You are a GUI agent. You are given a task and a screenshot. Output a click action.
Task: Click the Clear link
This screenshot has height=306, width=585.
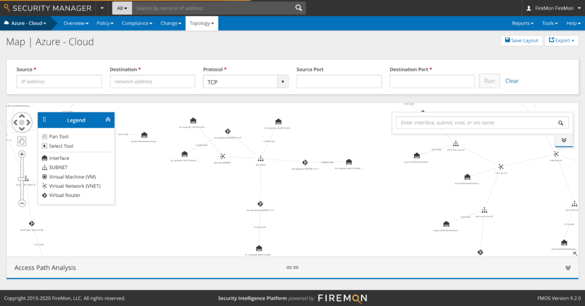pyautogui.click(x=512, y=81)
